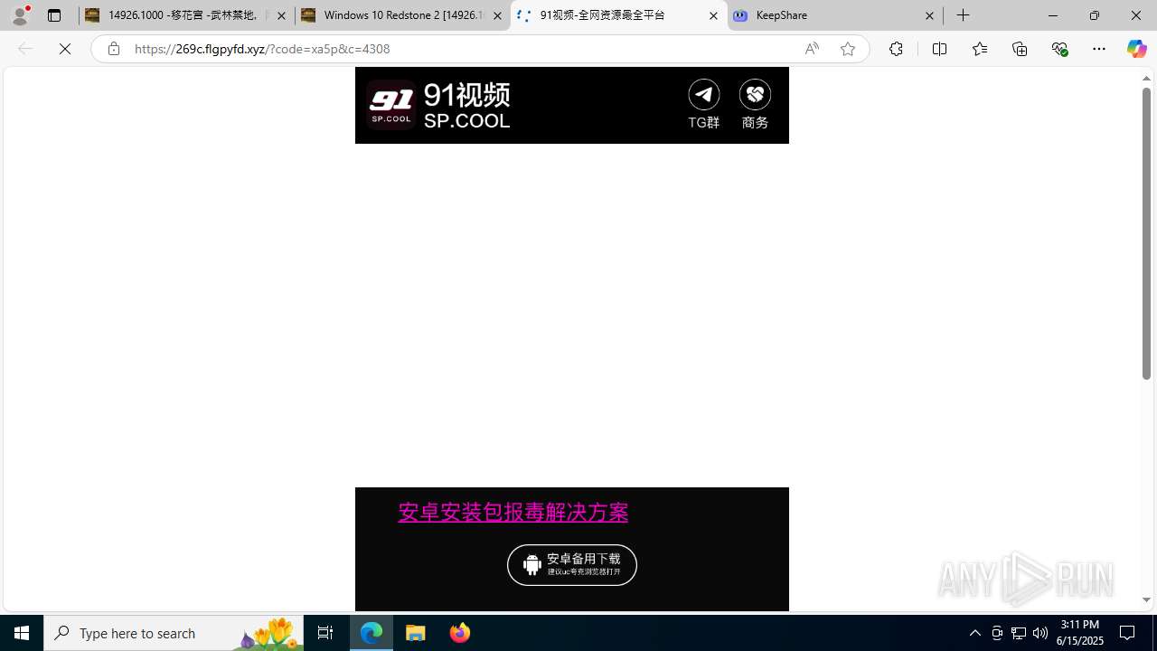The image size is (1157, 651).
Task: Click the 安卓备用下载 button
Action: click(x=572, y=565)
